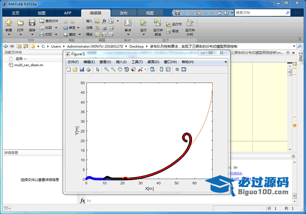Open the Open (打开) dropdown arrow
The height and width of the screenshot is (214, 306).
(20, 35)
